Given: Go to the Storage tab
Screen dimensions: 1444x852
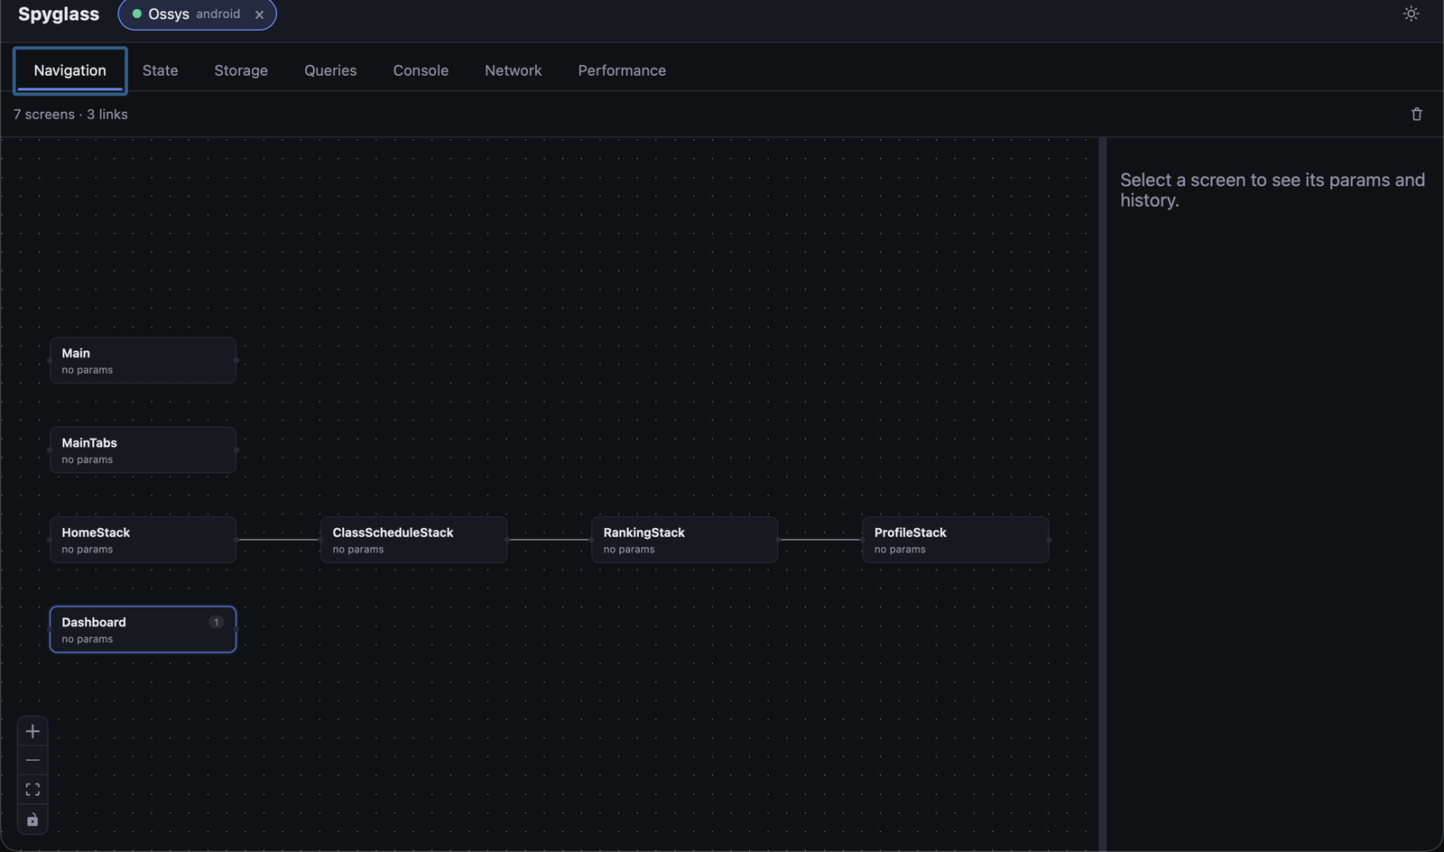Looking at the screenshot, I should tap(241, 70).
